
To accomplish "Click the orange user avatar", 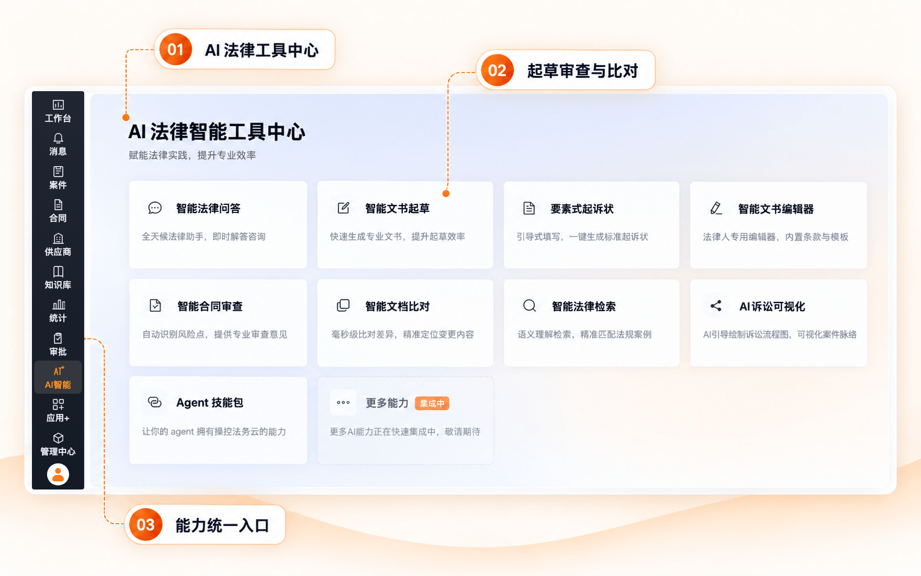I will (58, 474).
